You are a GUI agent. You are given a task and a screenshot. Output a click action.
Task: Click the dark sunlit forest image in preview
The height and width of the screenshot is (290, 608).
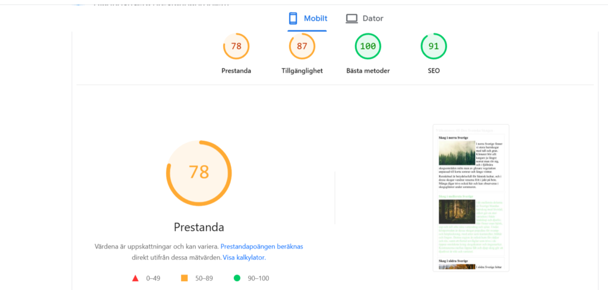click(457, 212)
